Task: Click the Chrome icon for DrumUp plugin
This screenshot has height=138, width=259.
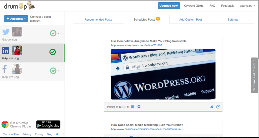Action: (x=5, y=124)
